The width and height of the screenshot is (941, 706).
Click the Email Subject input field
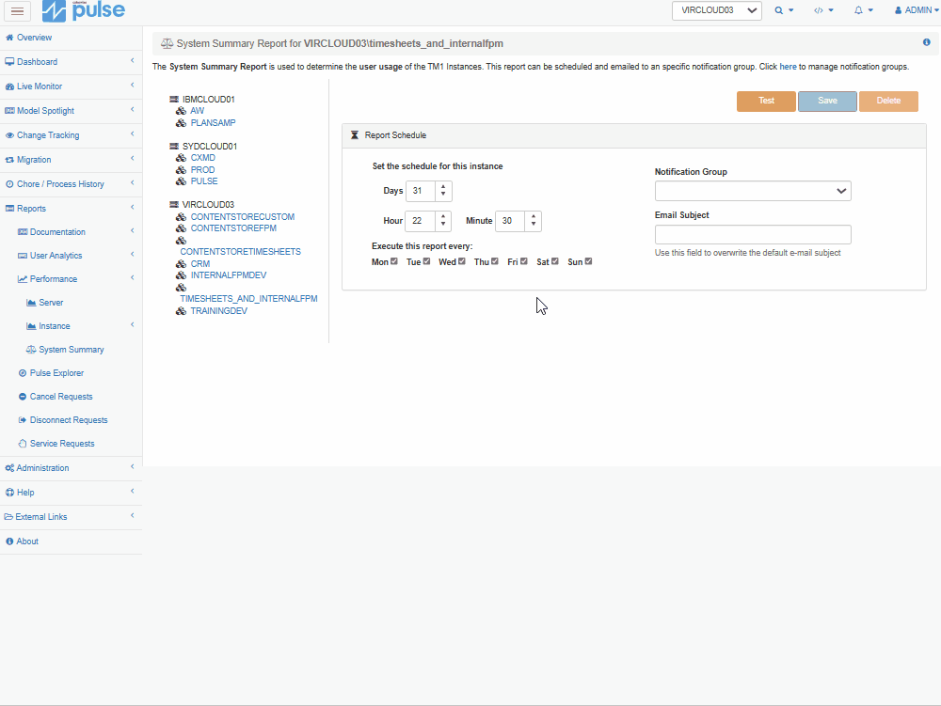(x=753, y=234)
